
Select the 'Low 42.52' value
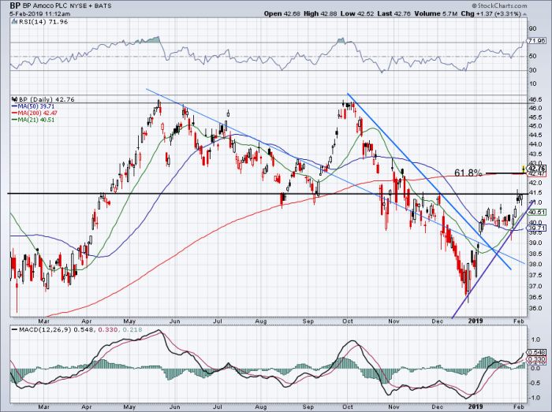(357, 13)
